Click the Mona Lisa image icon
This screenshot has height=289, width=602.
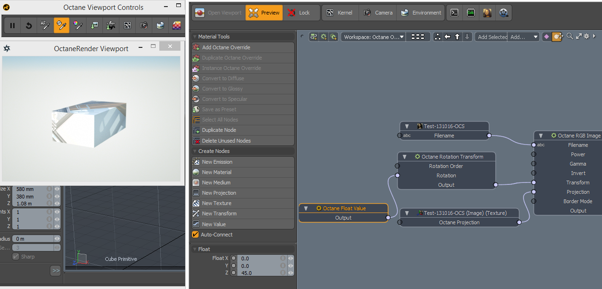487,13
